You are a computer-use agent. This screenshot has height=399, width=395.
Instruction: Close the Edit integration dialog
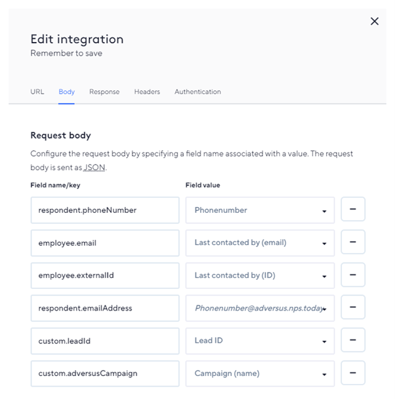(x=375, y=22)
